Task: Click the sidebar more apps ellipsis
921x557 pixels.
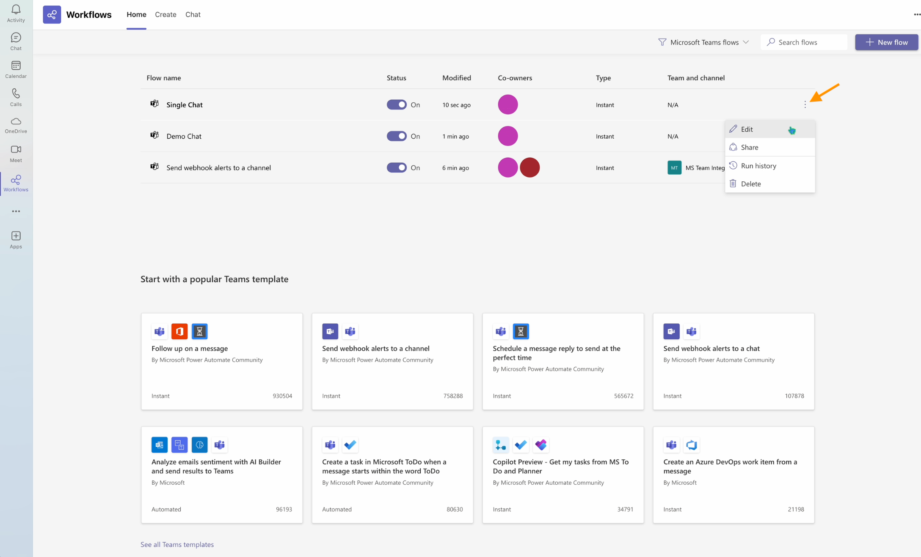Action: (x=16, y=211)
